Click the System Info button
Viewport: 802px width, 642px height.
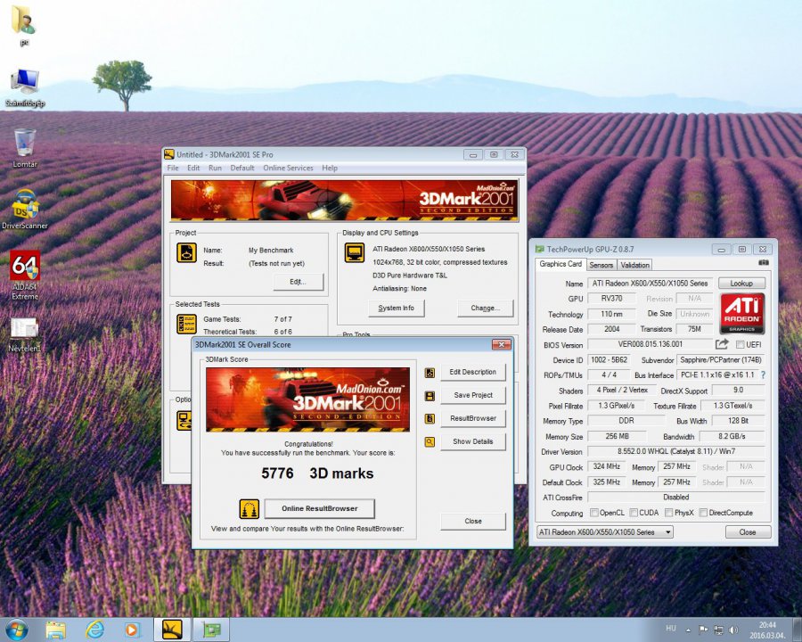(x=396, y=309)
